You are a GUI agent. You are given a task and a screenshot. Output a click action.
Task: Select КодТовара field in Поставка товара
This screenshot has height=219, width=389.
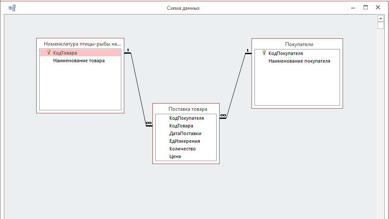tap(181, 126)
